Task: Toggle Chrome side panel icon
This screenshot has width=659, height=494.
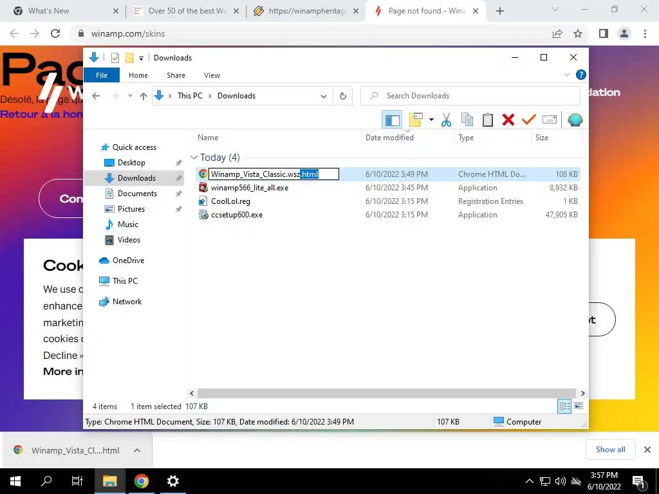Action: pyautogui.click(x=604, y=33)
